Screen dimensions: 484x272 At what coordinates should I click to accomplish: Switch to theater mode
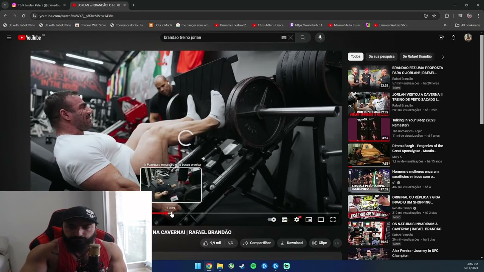(321, 219)
